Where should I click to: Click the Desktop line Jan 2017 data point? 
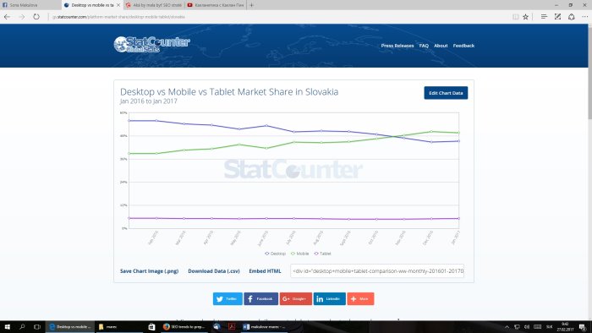tap(458, 141)
